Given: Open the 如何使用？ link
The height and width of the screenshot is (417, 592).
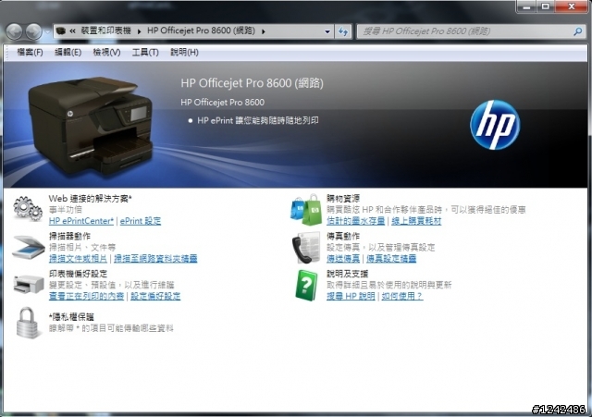Looking at the screenshot, I should [x=402, y=296].
